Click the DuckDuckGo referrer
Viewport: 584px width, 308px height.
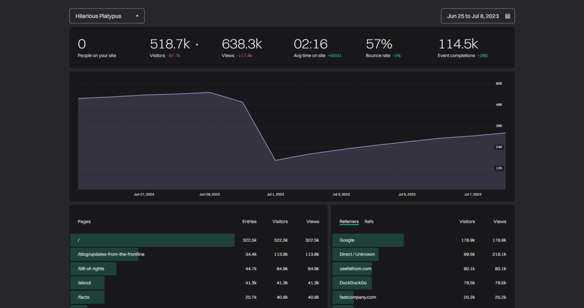[352, 282]
